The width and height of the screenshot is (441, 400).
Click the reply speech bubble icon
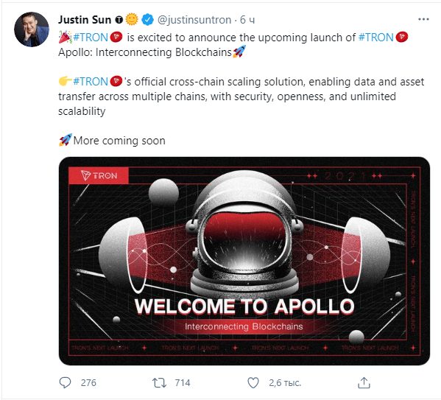coord(65,383)
